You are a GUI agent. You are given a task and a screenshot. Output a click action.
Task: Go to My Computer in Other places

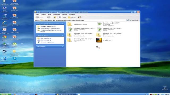(46, 40)
